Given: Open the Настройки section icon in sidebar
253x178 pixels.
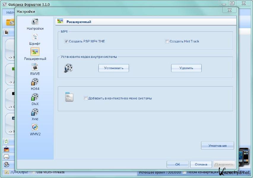Looking at the screenshot, I should pos(35,22).
